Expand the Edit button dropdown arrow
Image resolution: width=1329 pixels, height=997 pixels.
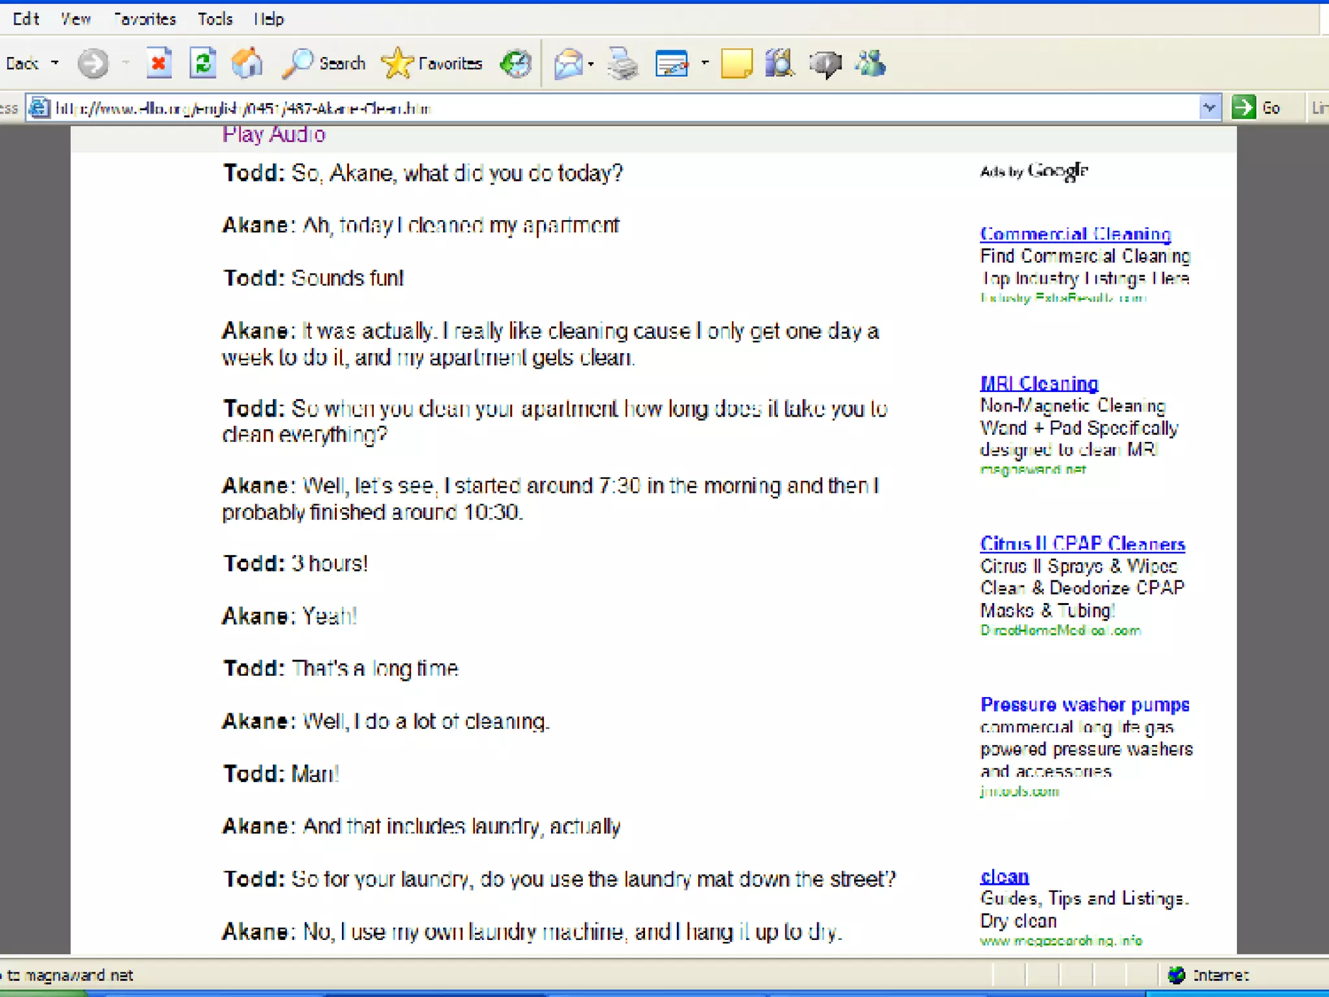705,64
